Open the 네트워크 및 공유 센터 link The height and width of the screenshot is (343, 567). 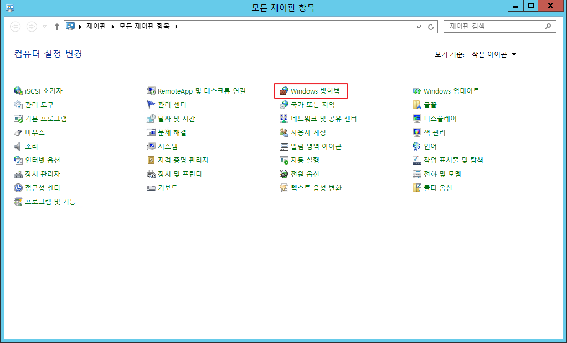tap(323, 119)
